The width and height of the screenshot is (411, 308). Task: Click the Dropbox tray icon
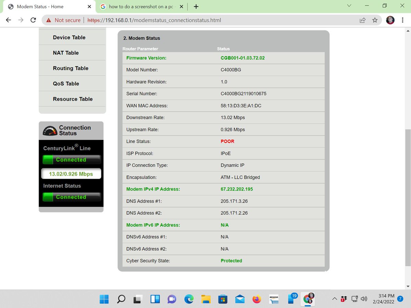click(344, 299)
